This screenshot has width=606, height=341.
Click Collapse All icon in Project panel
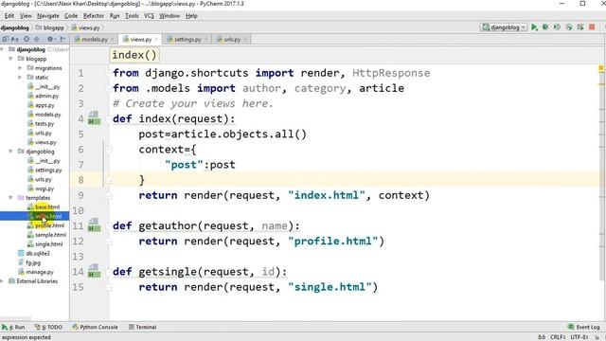(x=37, y=39)
